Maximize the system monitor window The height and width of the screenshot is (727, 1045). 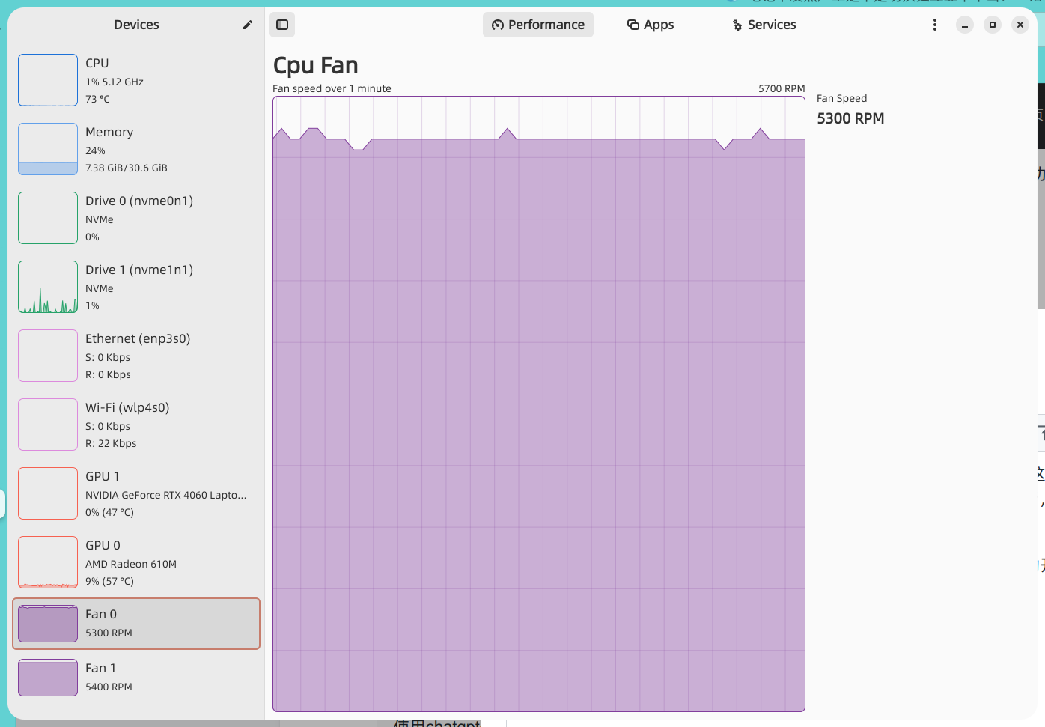coord(993,25)
